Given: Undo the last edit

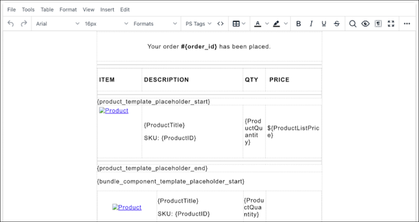Looking at the screenshot, I should click(10, 24).
